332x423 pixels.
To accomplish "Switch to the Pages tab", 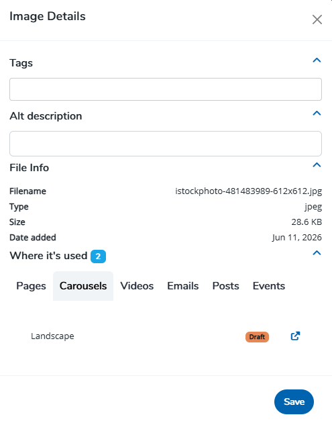I will 31,286.
